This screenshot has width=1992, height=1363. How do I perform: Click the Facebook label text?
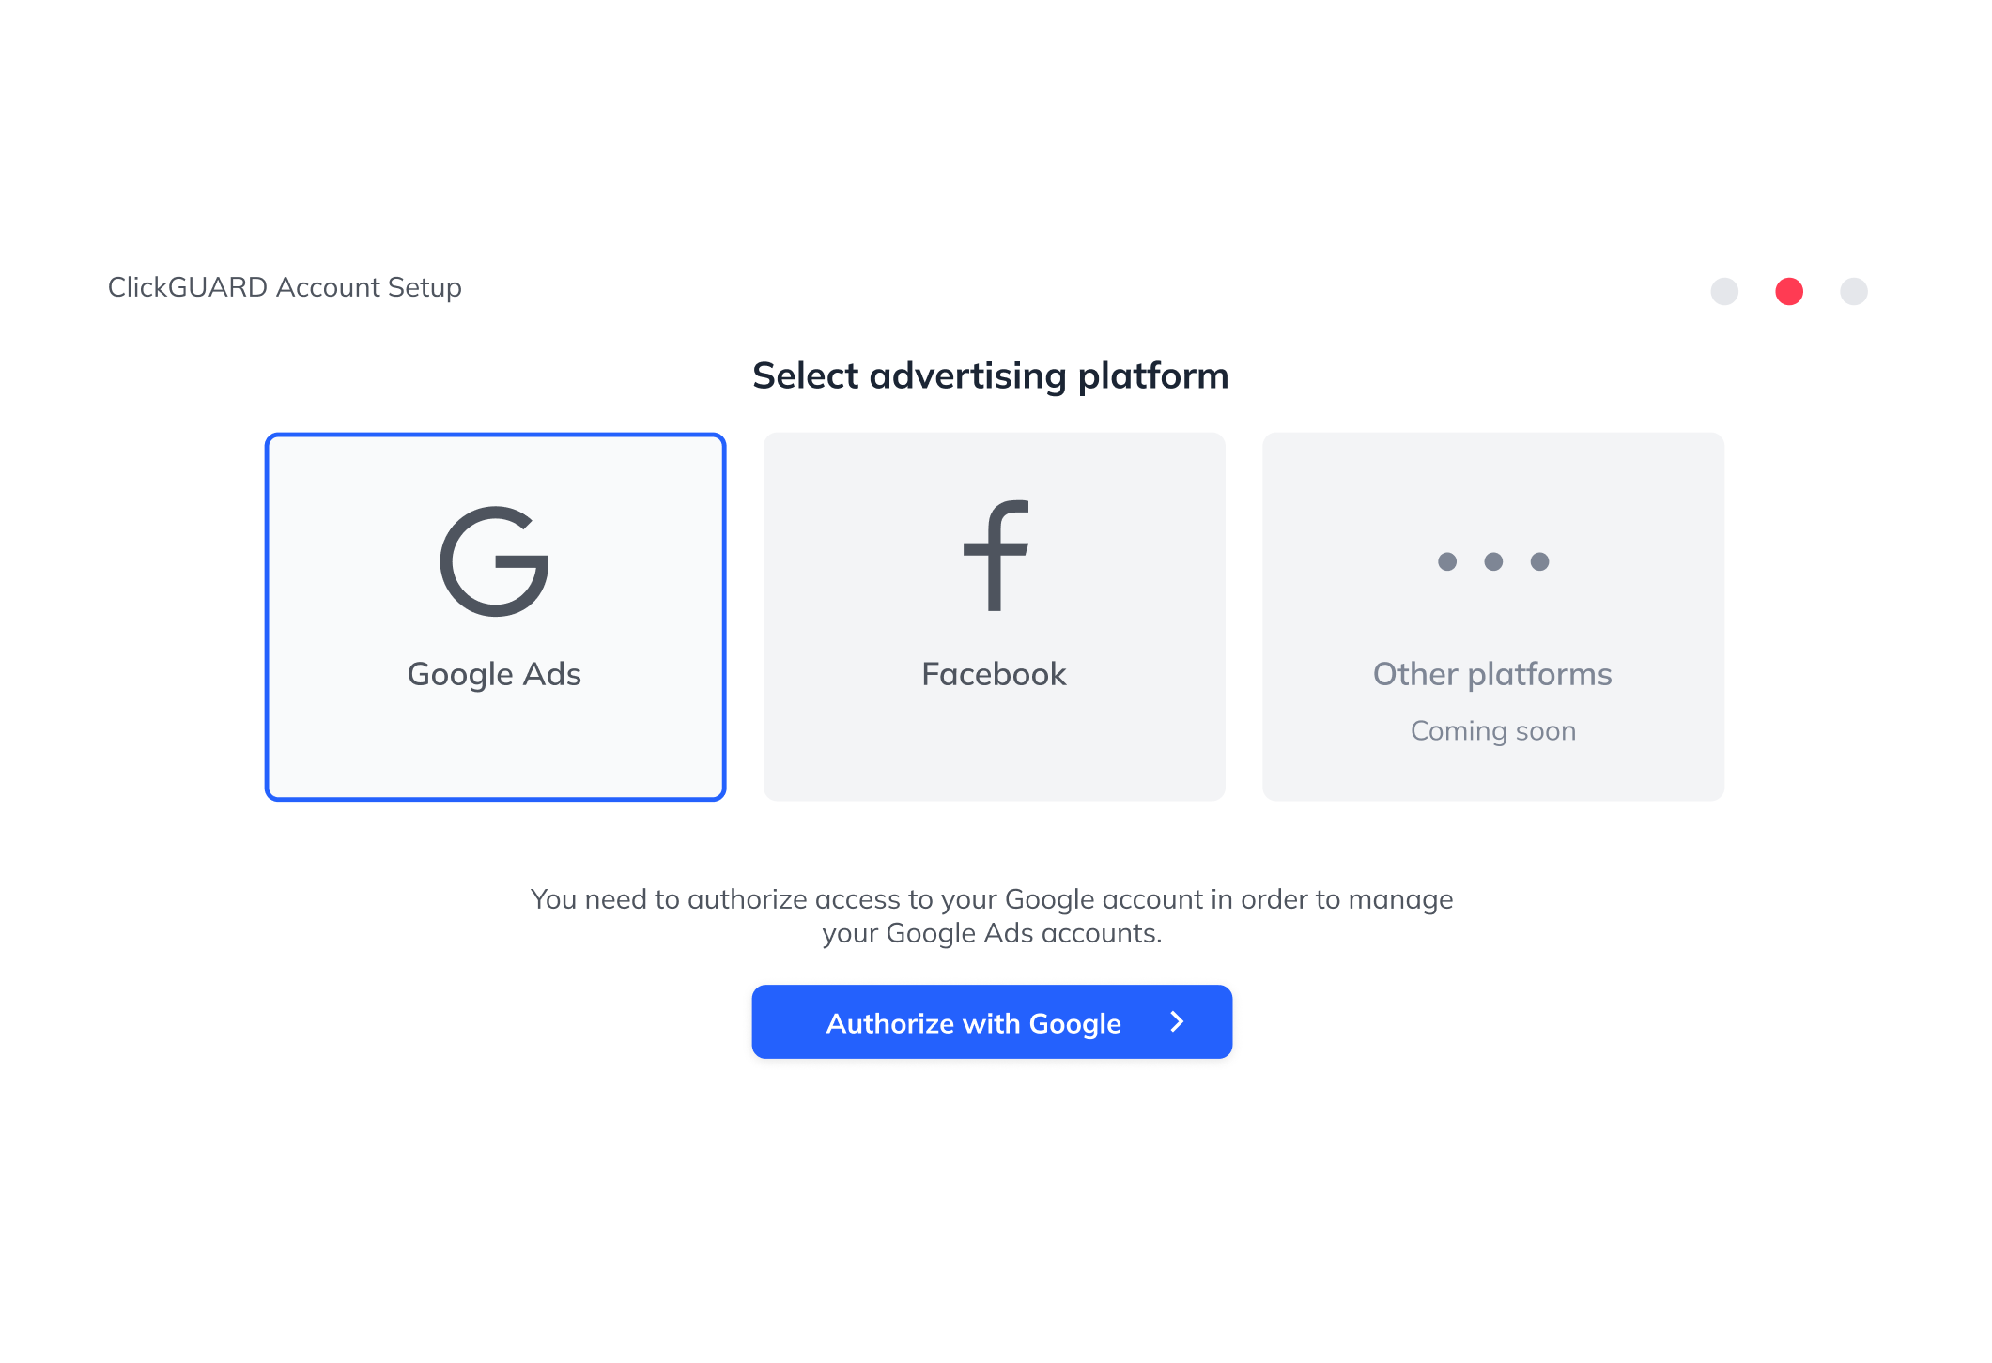point(994,674)
